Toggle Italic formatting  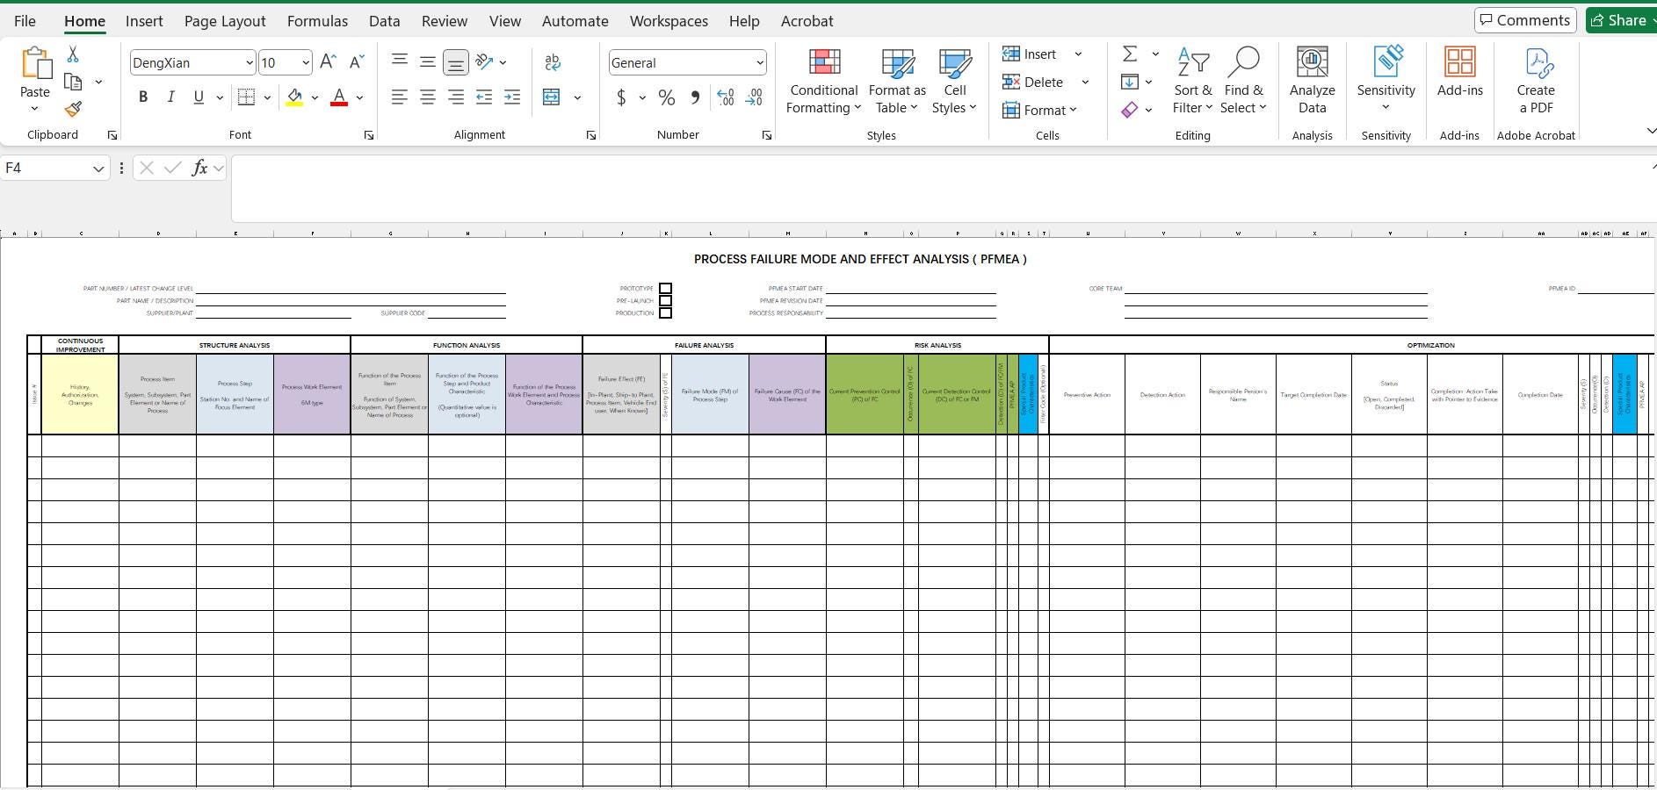(x=170, y=97)
